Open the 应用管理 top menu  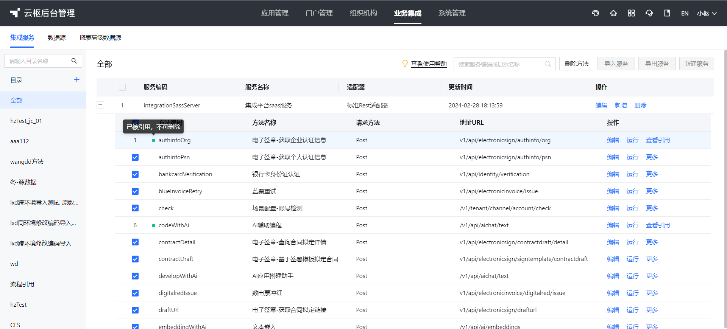coord(275,13)
